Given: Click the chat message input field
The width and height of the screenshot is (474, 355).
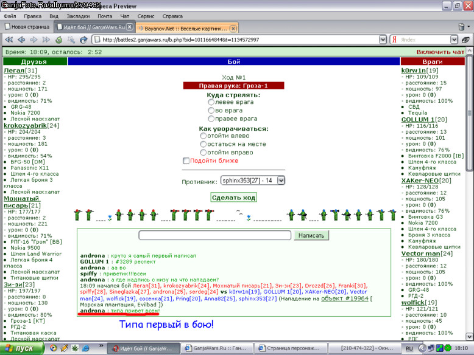Looking at the screenshot, I should [x=214, y=235].
